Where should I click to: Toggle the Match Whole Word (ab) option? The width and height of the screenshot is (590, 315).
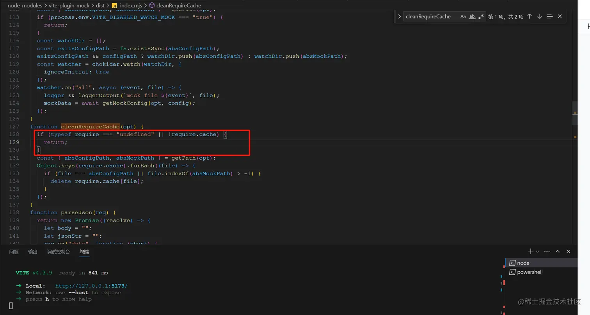pos(472,16)
